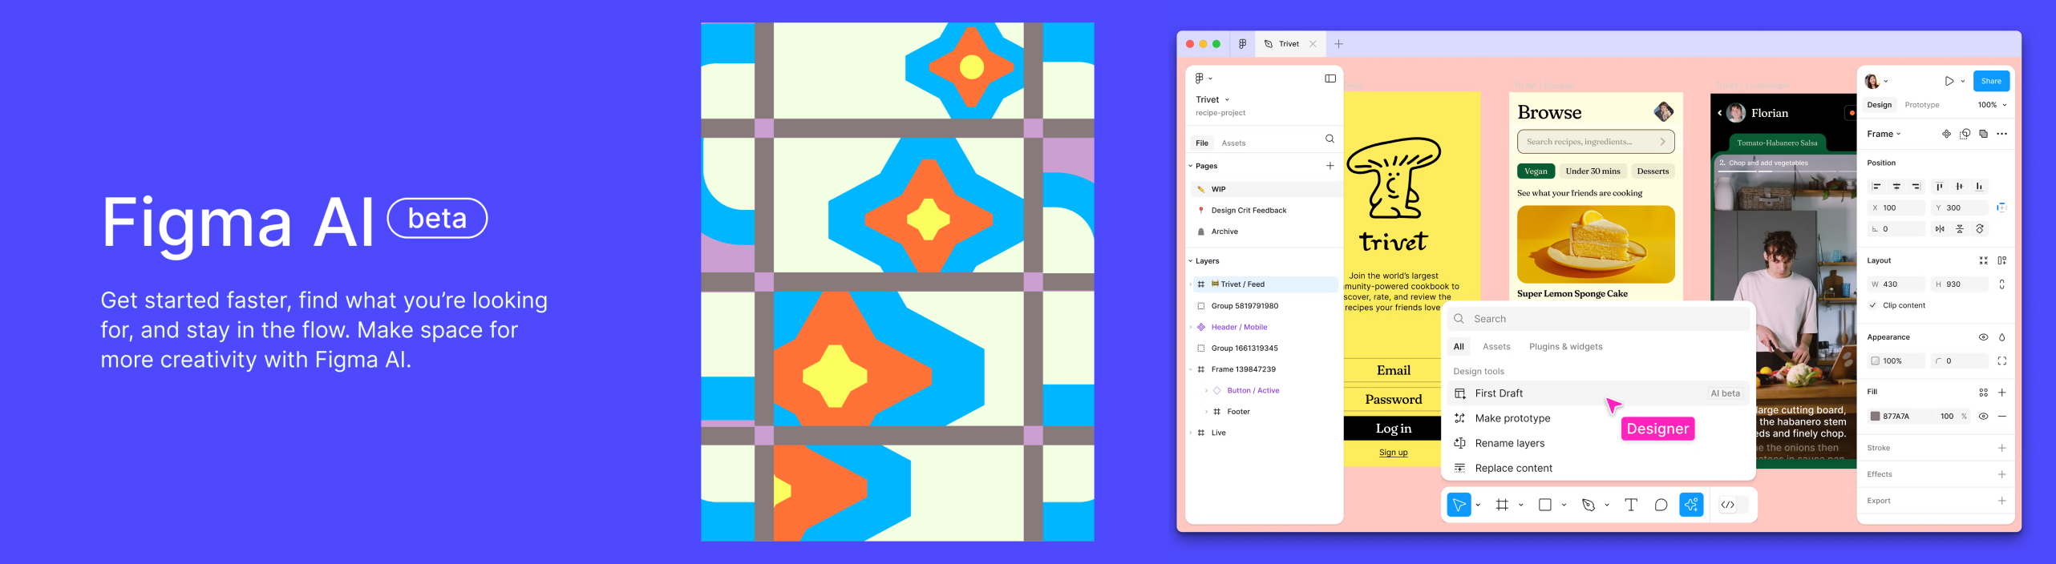Flip horizontal icon next to rotation

pos(1940,229)
